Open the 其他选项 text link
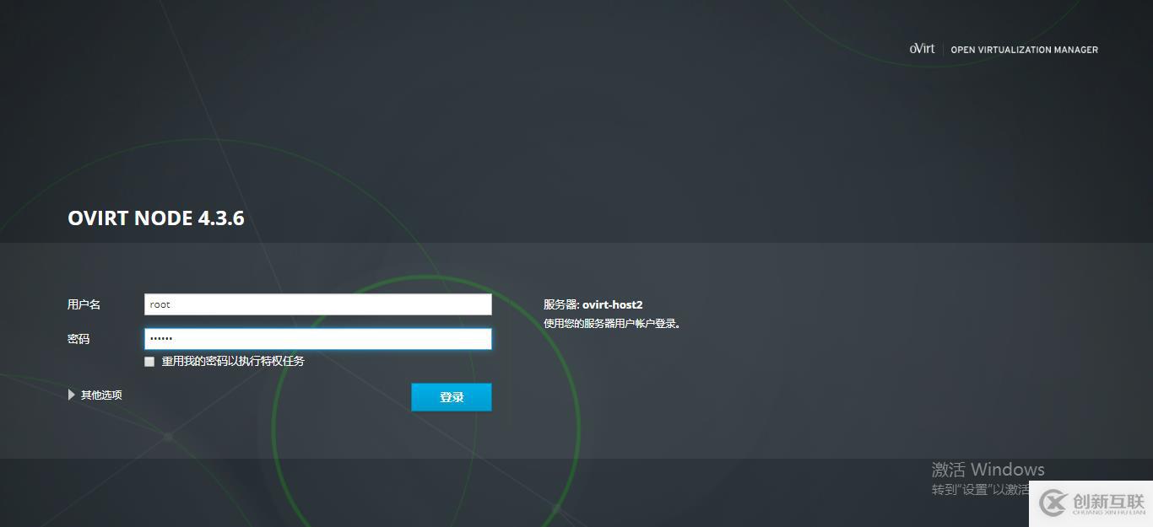 [x=101, y=395]
